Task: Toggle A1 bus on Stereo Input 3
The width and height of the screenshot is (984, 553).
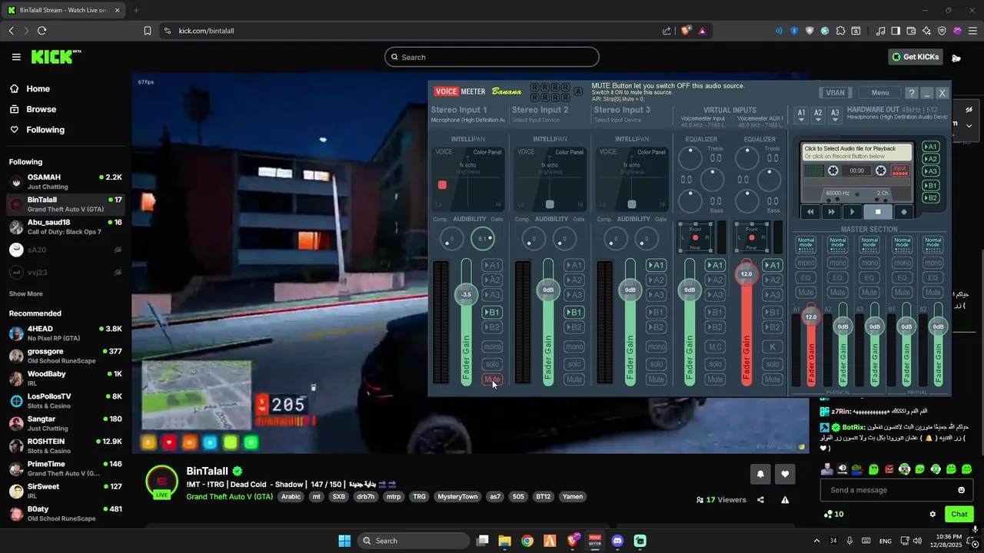Action: coord(656,265)
